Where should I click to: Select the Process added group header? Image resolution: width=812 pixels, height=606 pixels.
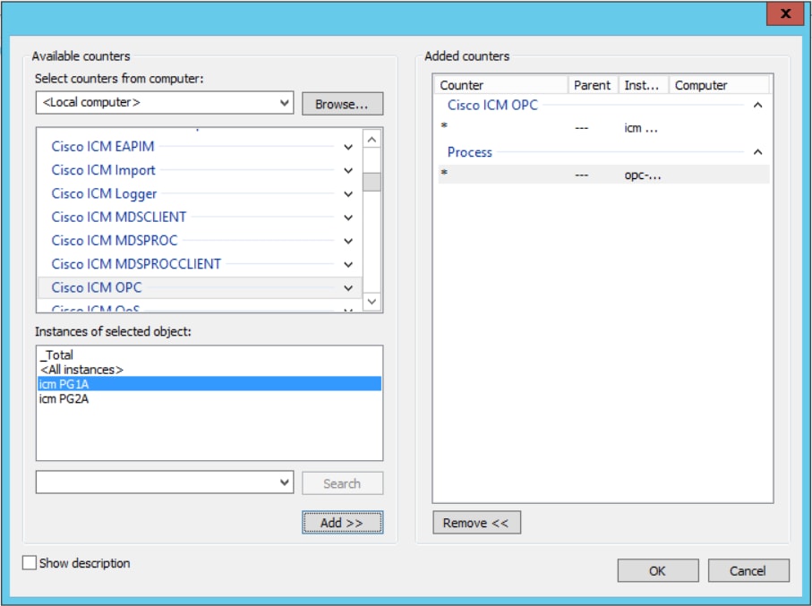[470, 152]
